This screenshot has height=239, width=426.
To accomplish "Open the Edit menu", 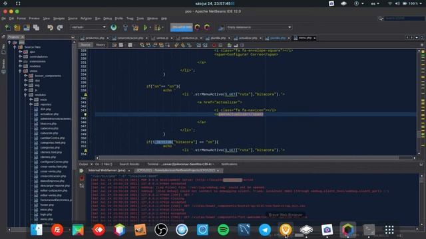I will (x=11, y=19).
